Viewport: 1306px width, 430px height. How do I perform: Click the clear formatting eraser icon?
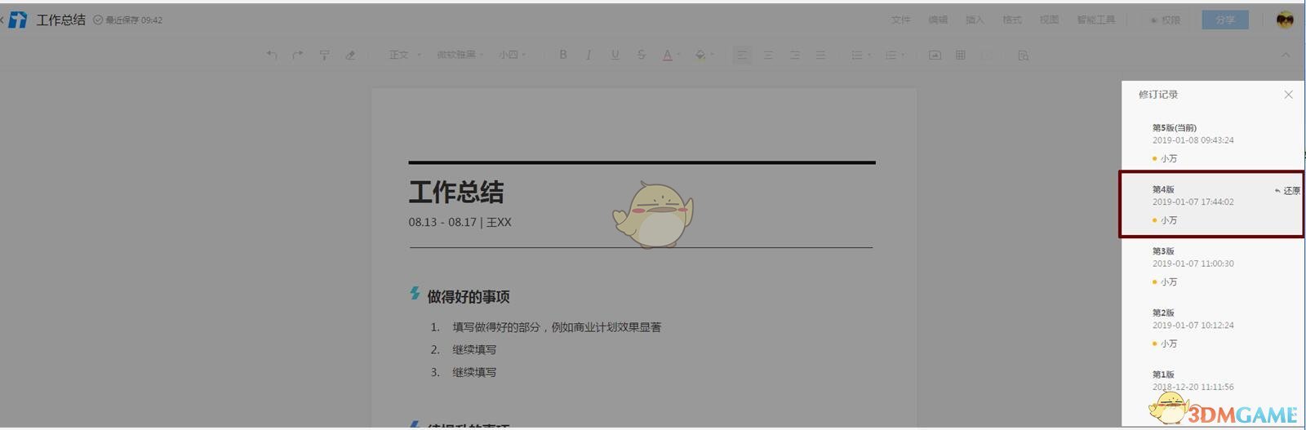click(350, 55)
